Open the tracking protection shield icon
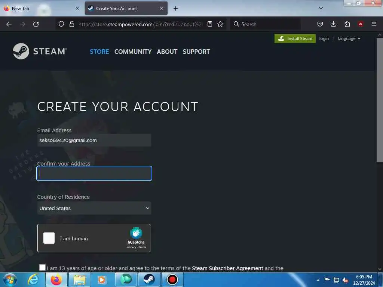The height and width of the screenshot is (287, 383). 61,24
